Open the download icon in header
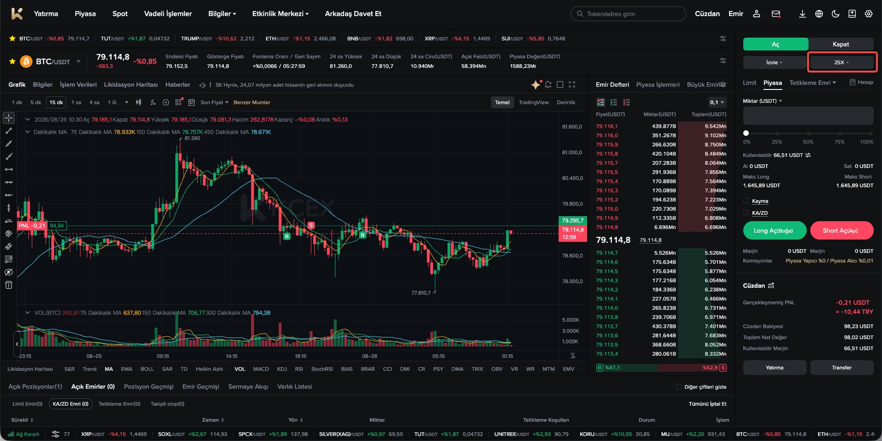The height and width of the screenshot is (441, 882). tap(802, 14)
